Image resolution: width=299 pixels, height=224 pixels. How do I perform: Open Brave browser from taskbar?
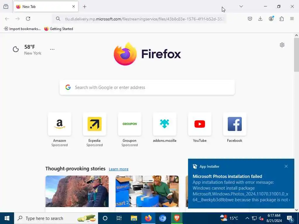(177, 218)
